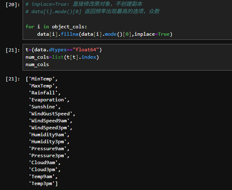Image resolution: width=232 pixels, height=190 pixels.
Task: Click the inplace=True comment line
Action: point(84,4)
